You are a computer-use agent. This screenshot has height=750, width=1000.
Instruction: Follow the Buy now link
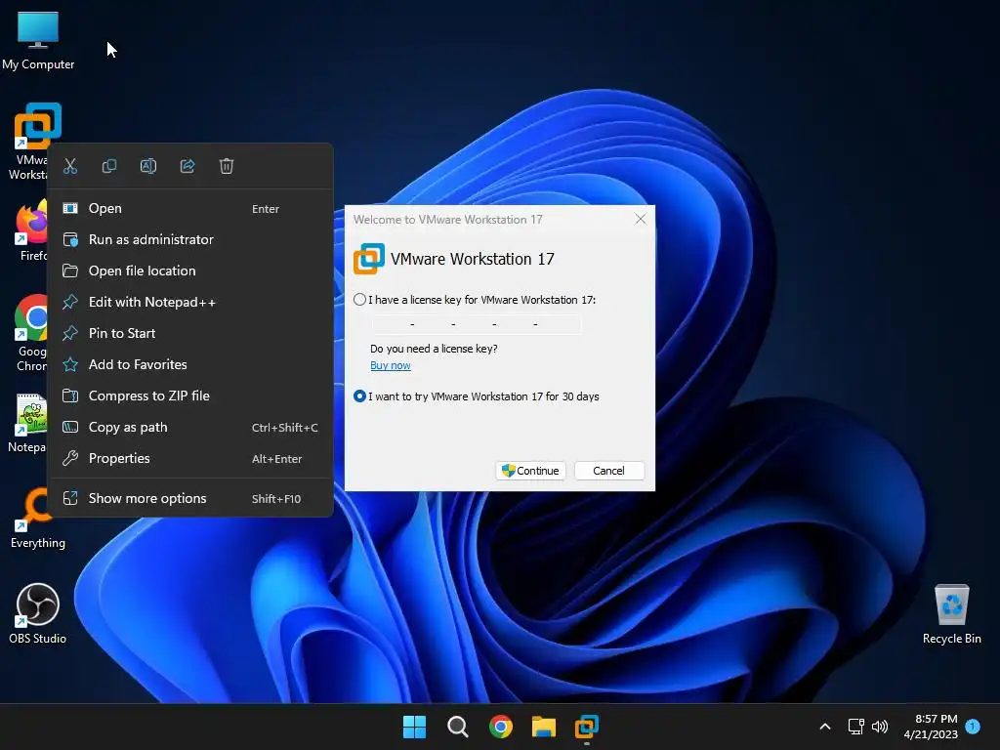coord(391,365)
